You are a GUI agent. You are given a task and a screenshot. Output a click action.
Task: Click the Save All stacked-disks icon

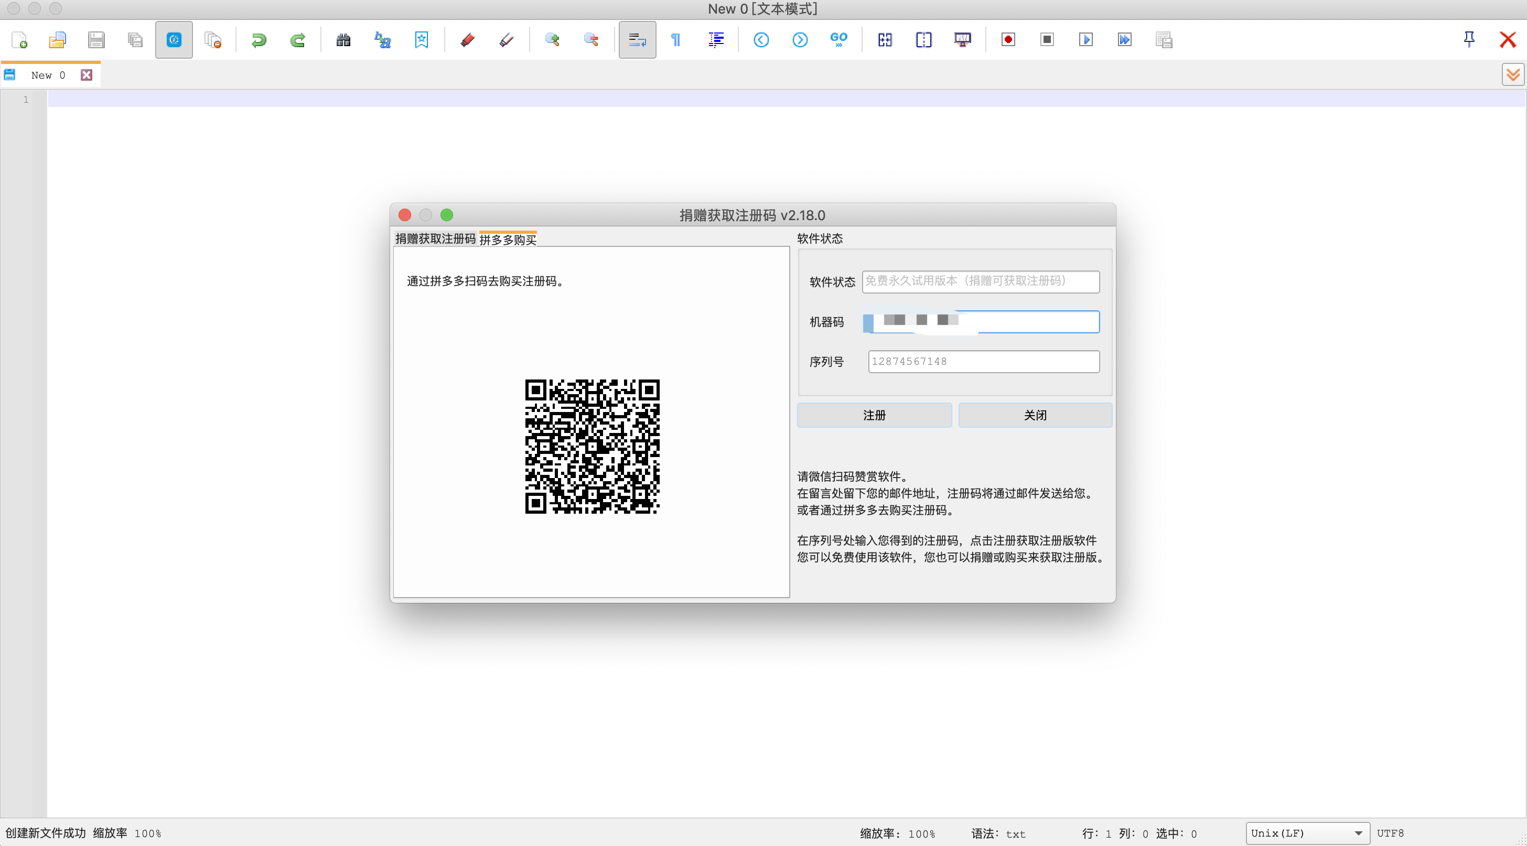135,40
